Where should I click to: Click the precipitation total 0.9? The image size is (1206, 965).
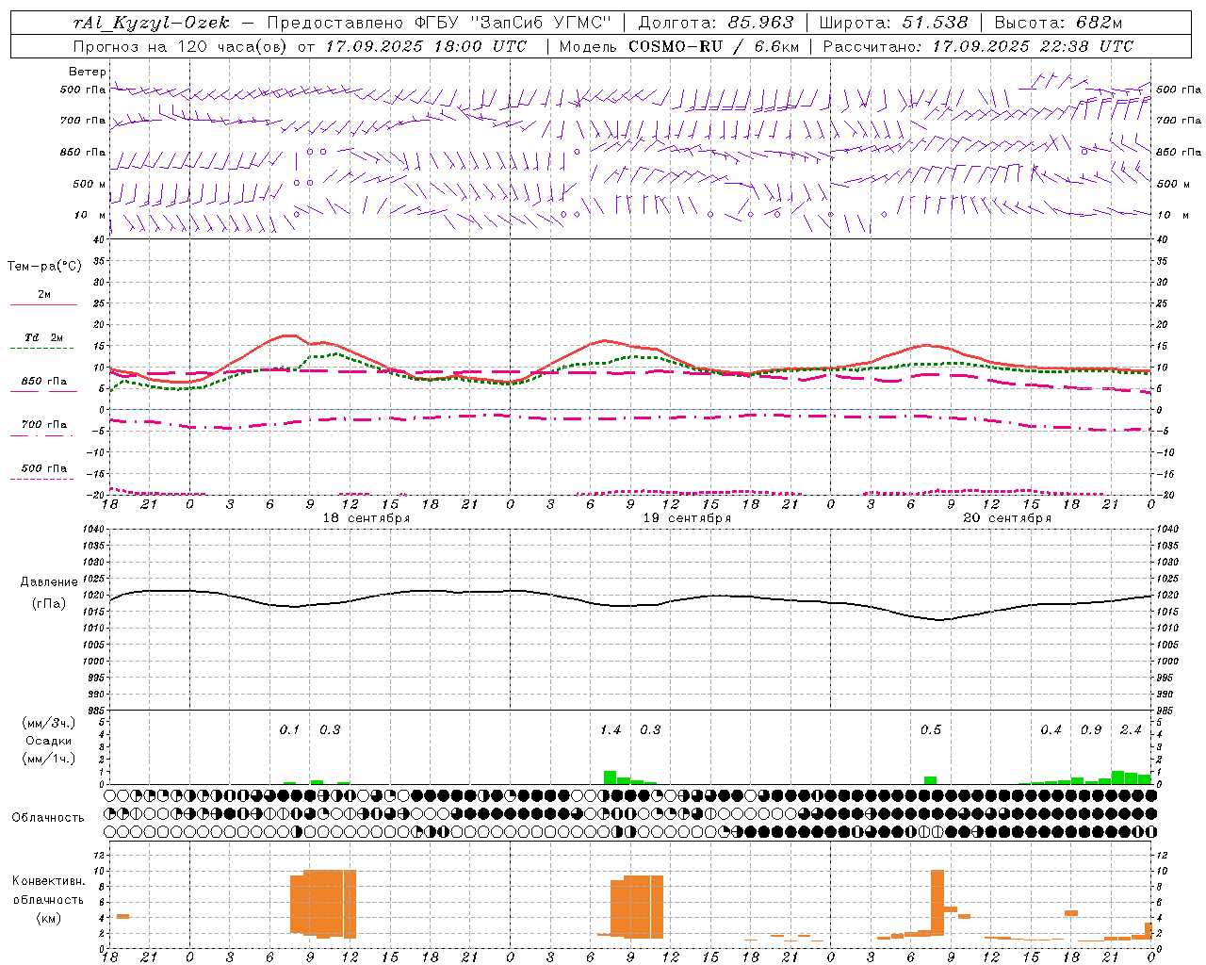pyautogui.click(x=1091, y=730)
